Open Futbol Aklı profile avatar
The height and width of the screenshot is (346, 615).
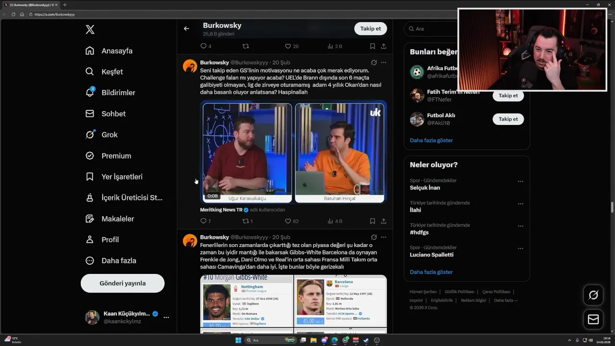click(417, 119)
